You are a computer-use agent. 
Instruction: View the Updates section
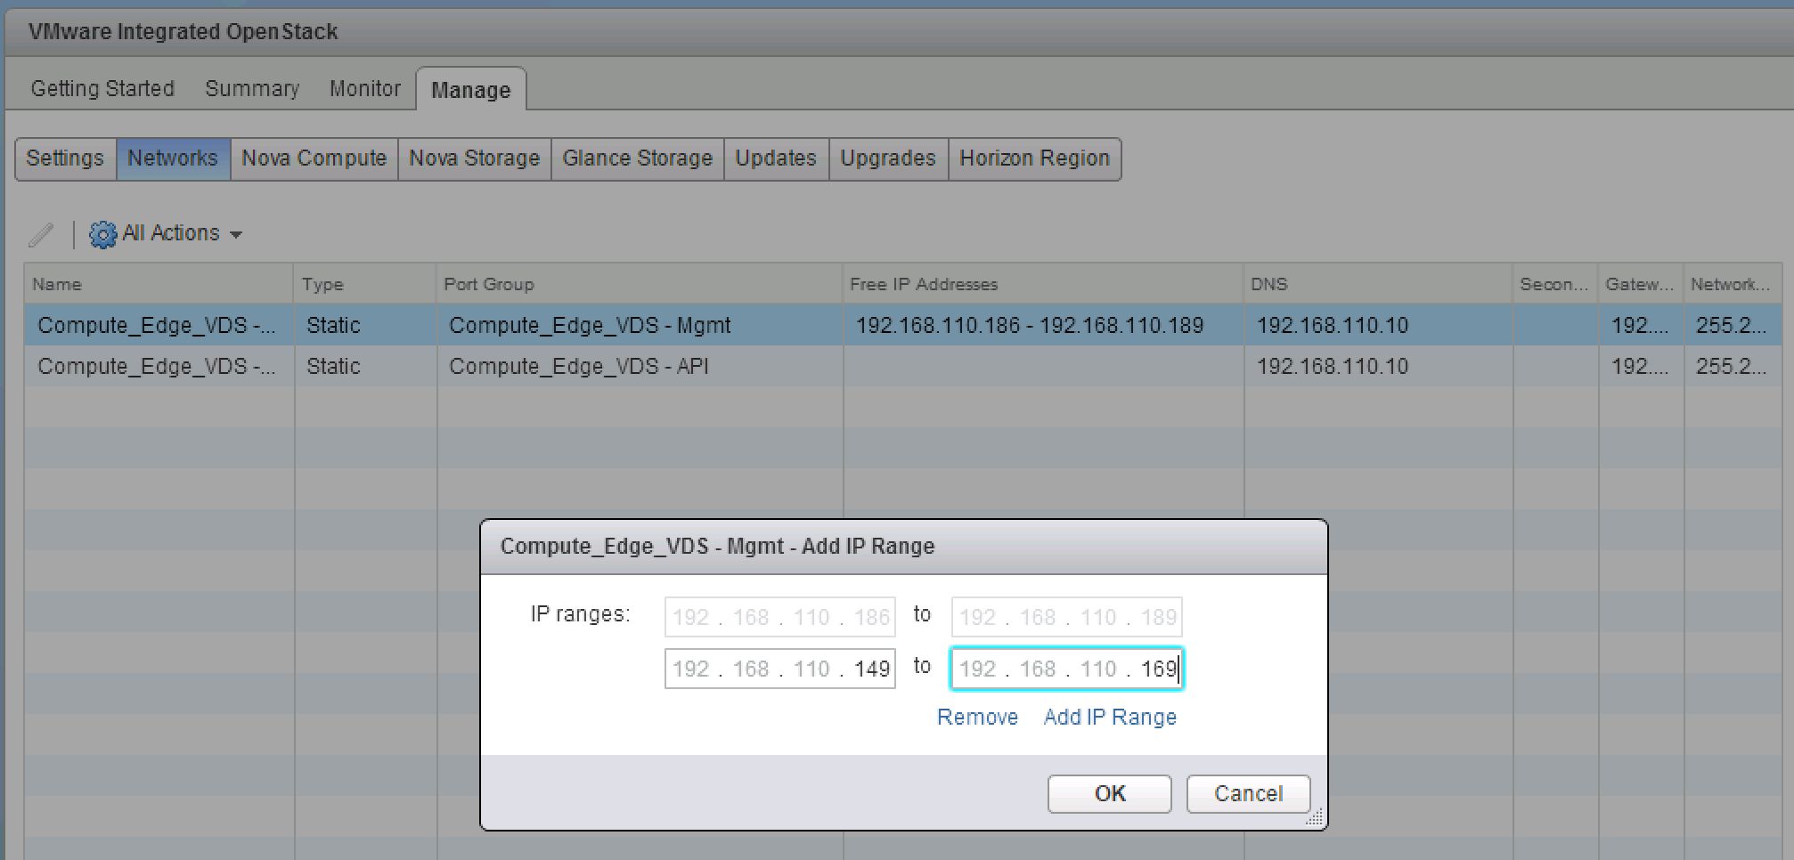click(x=776, y=158)
